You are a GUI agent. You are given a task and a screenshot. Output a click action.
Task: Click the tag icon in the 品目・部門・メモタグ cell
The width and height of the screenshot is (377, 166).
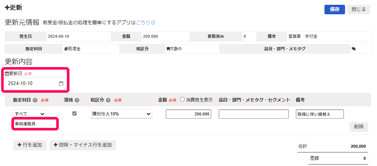354,49
